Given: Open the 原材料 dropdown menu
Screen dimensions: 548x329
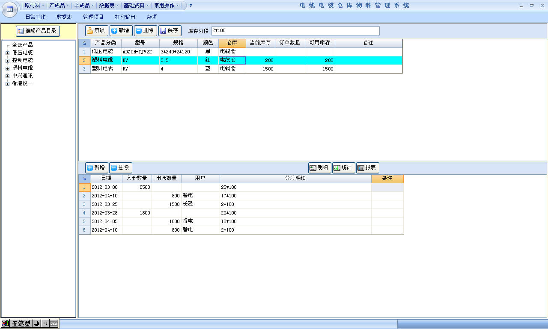Looking at the screenshot, I should coord(34,6).
